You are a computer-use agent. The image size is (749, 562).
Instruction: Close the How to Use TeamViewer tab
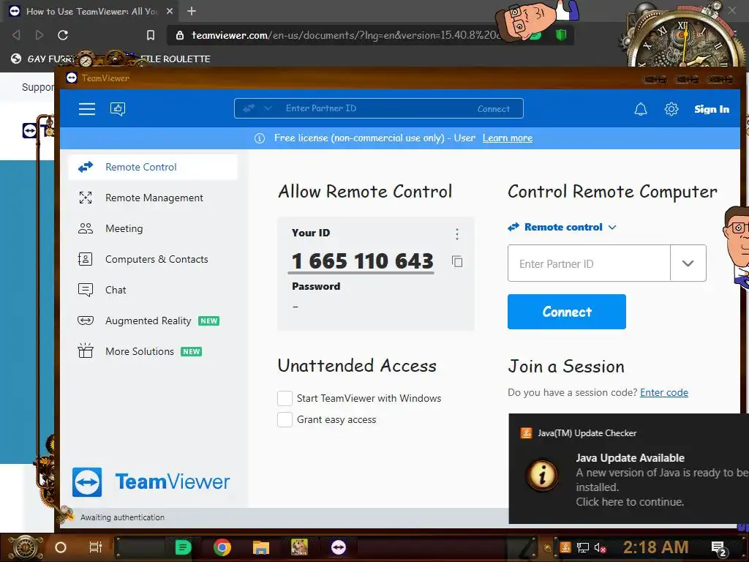(x=170, y=11)
